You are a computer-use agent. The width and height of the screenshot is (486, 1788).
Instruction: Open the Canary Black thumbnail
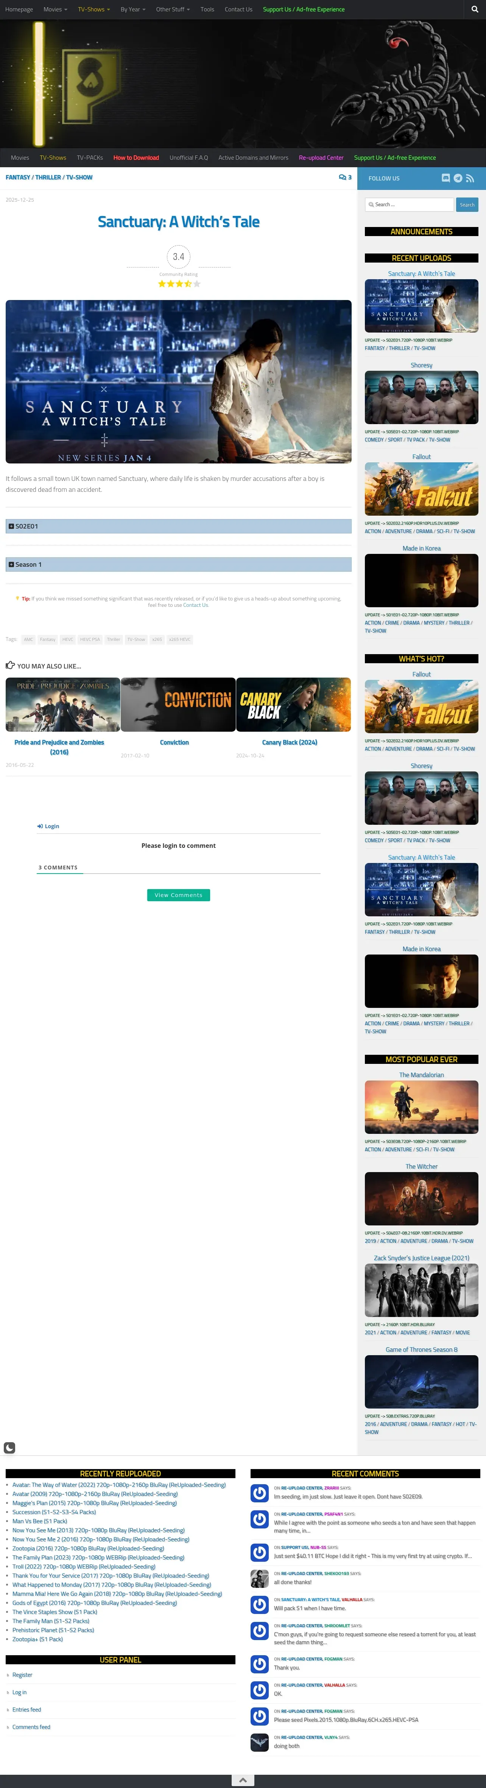click(x=294, y=704)
